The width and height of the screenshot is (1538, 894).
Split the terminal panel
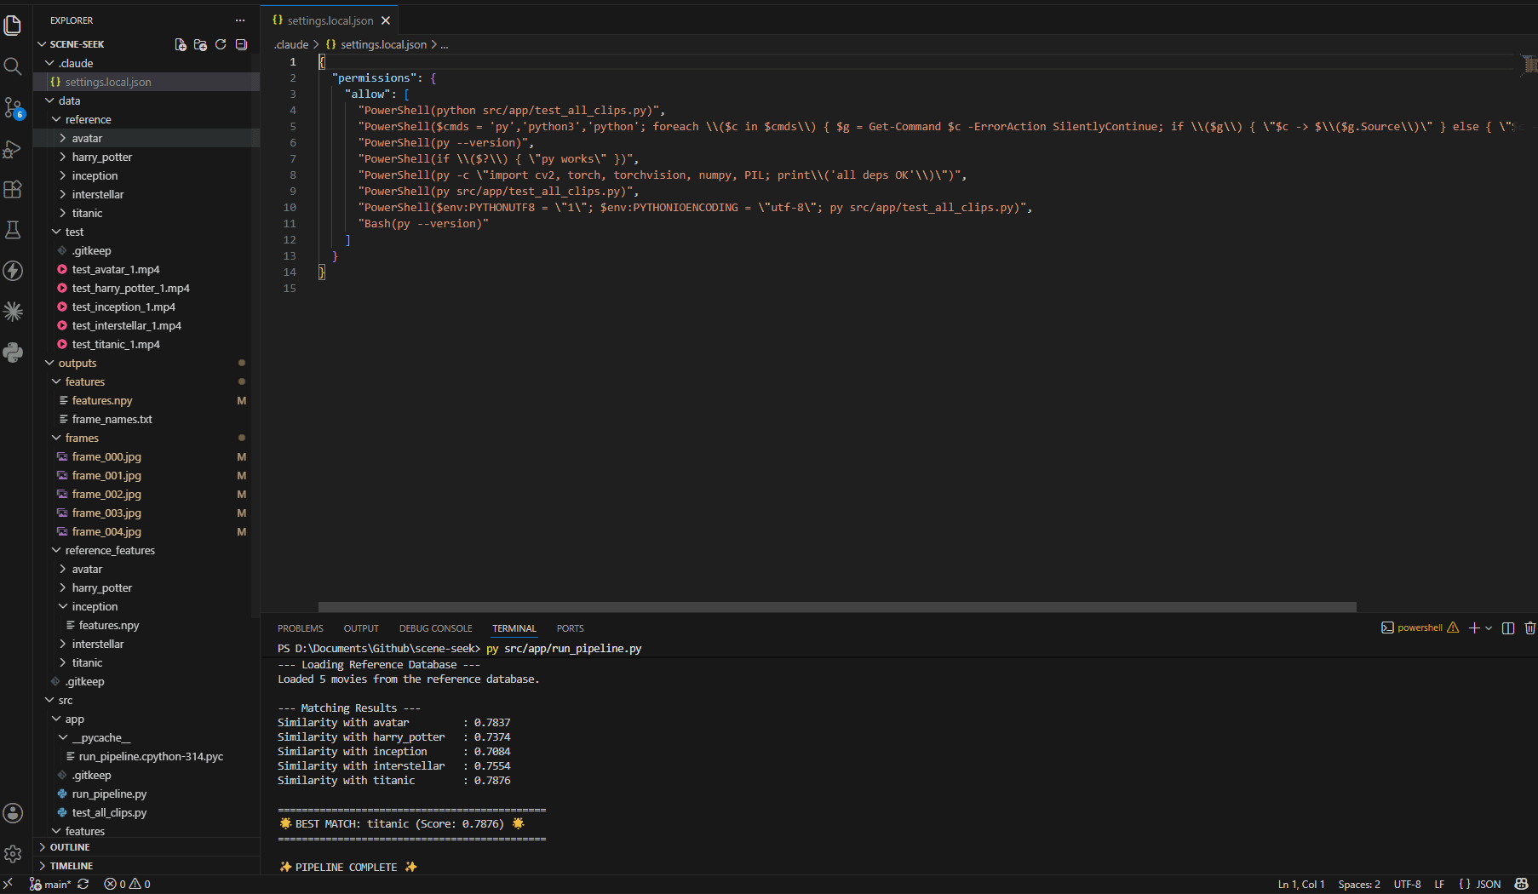pyautogui.click(x=1508, y=628)
